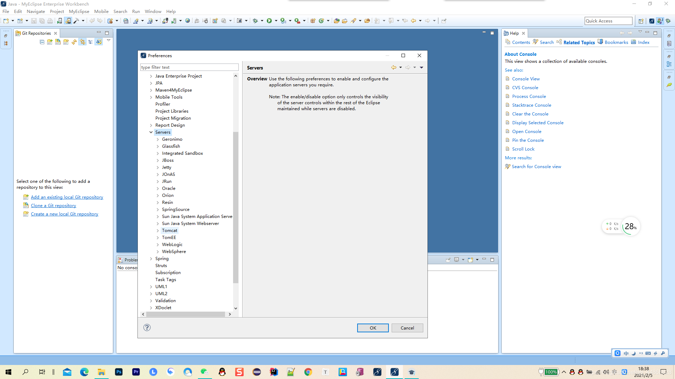Click Clone Git repository toolbar icon
Image resolution: width=675 pixels, height=379 pixels.
[58, 42]
